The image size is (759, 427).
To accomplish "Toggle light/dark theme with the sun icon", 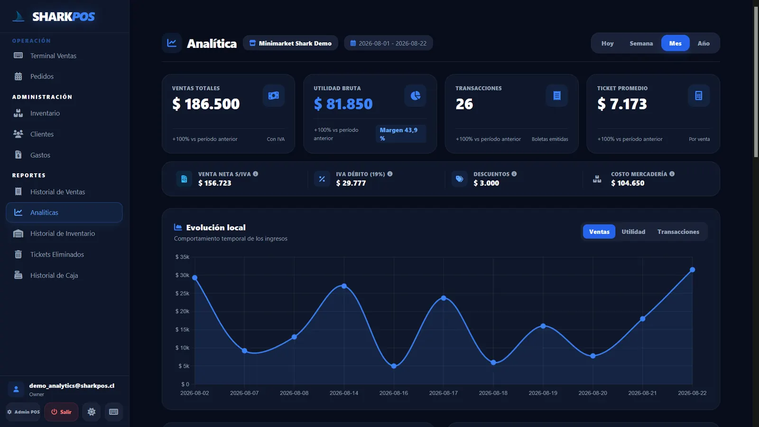I will (x=92, y=412).
